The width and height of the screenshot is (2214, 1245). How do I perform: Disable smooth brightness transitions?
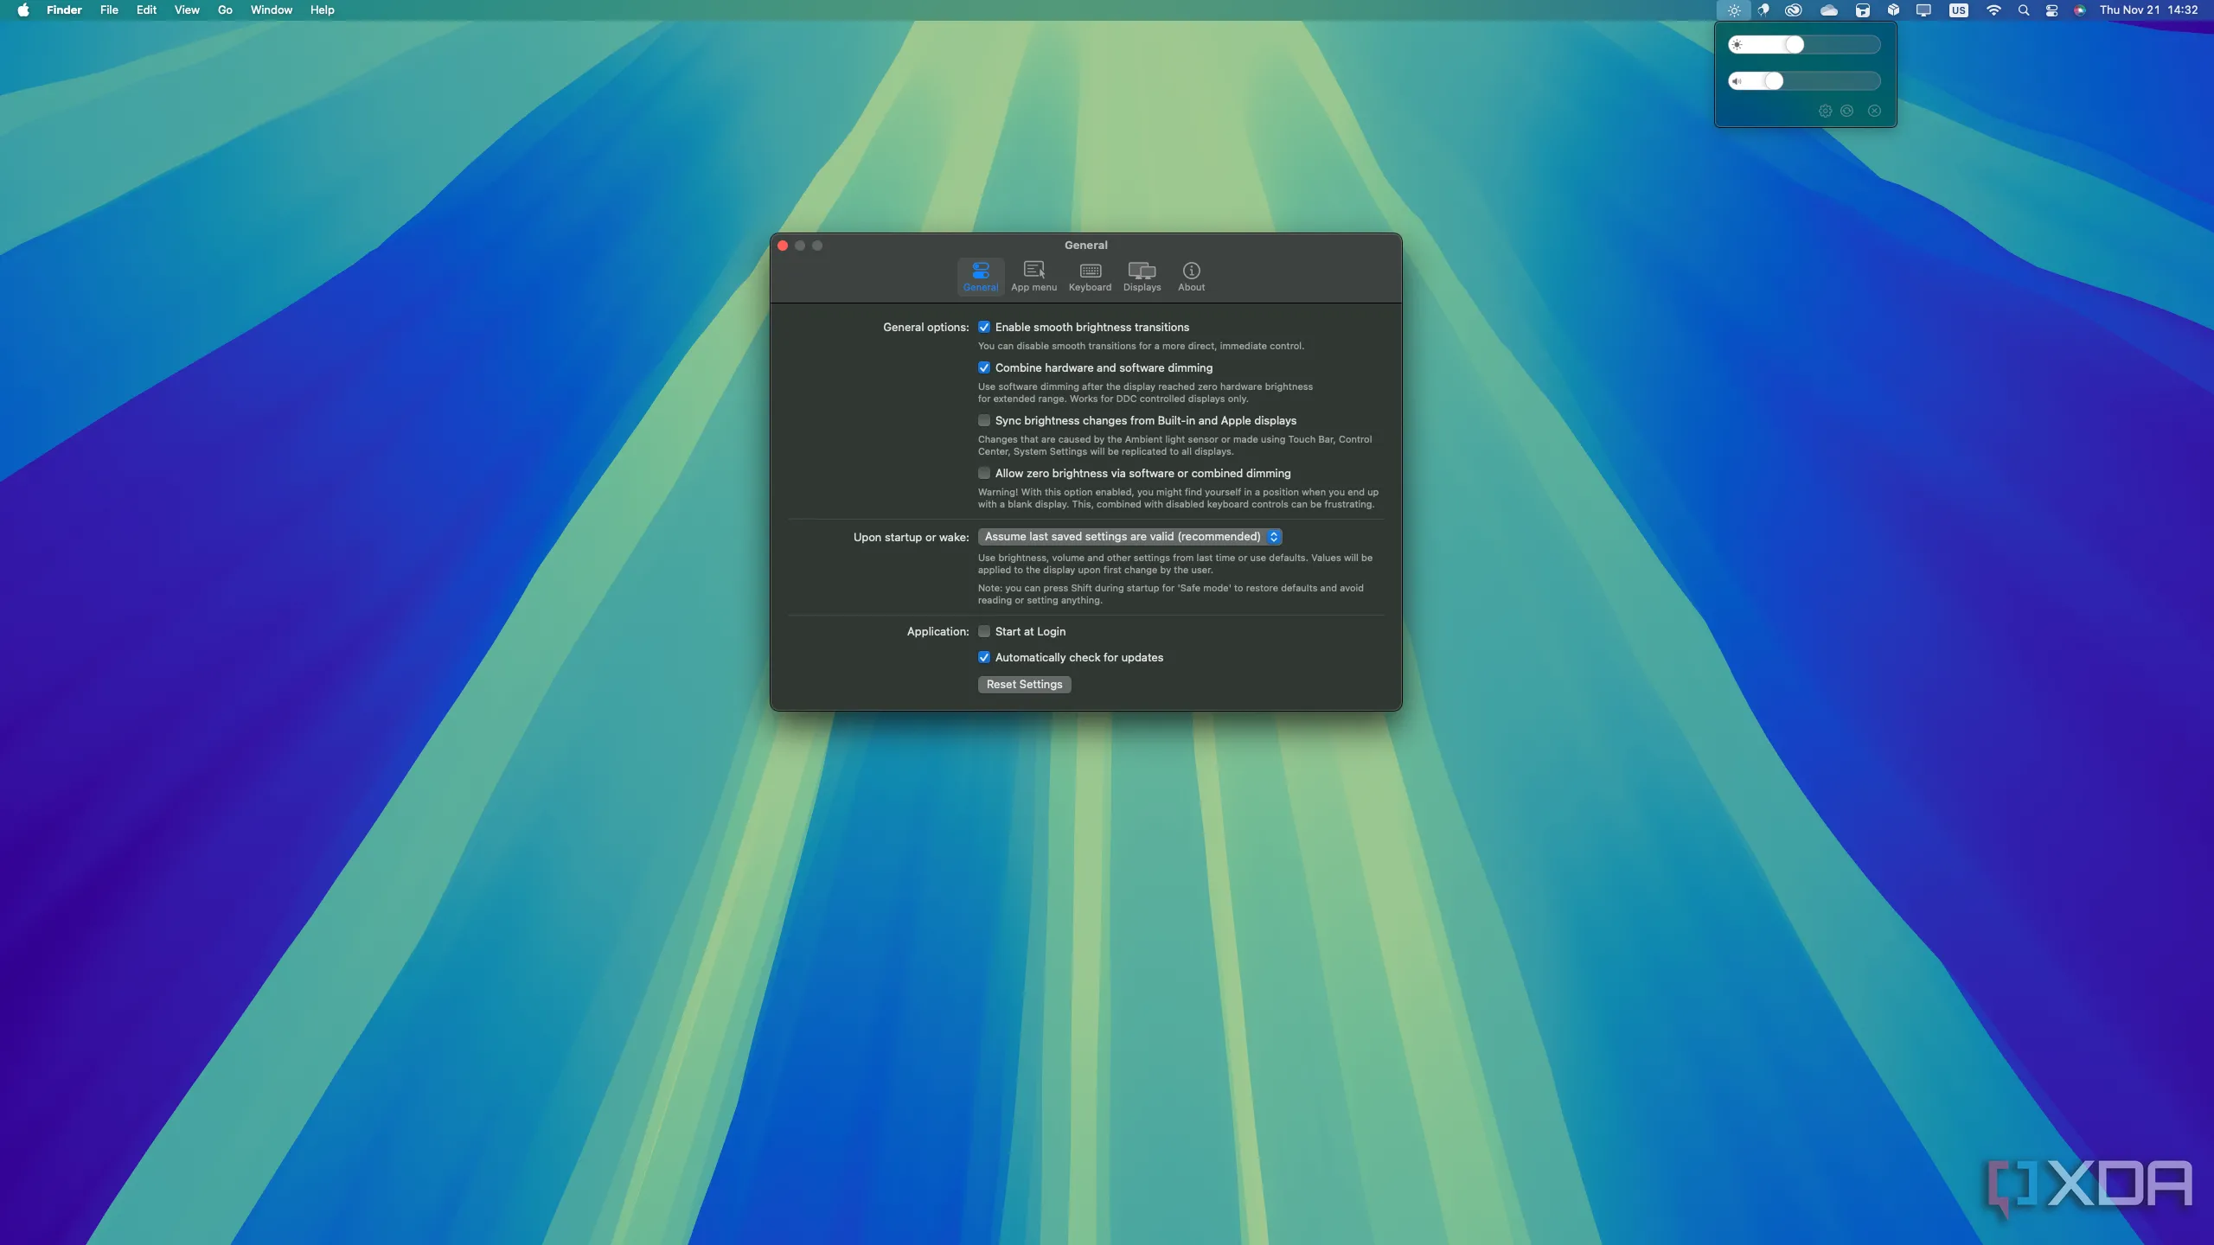pos(984,327)
